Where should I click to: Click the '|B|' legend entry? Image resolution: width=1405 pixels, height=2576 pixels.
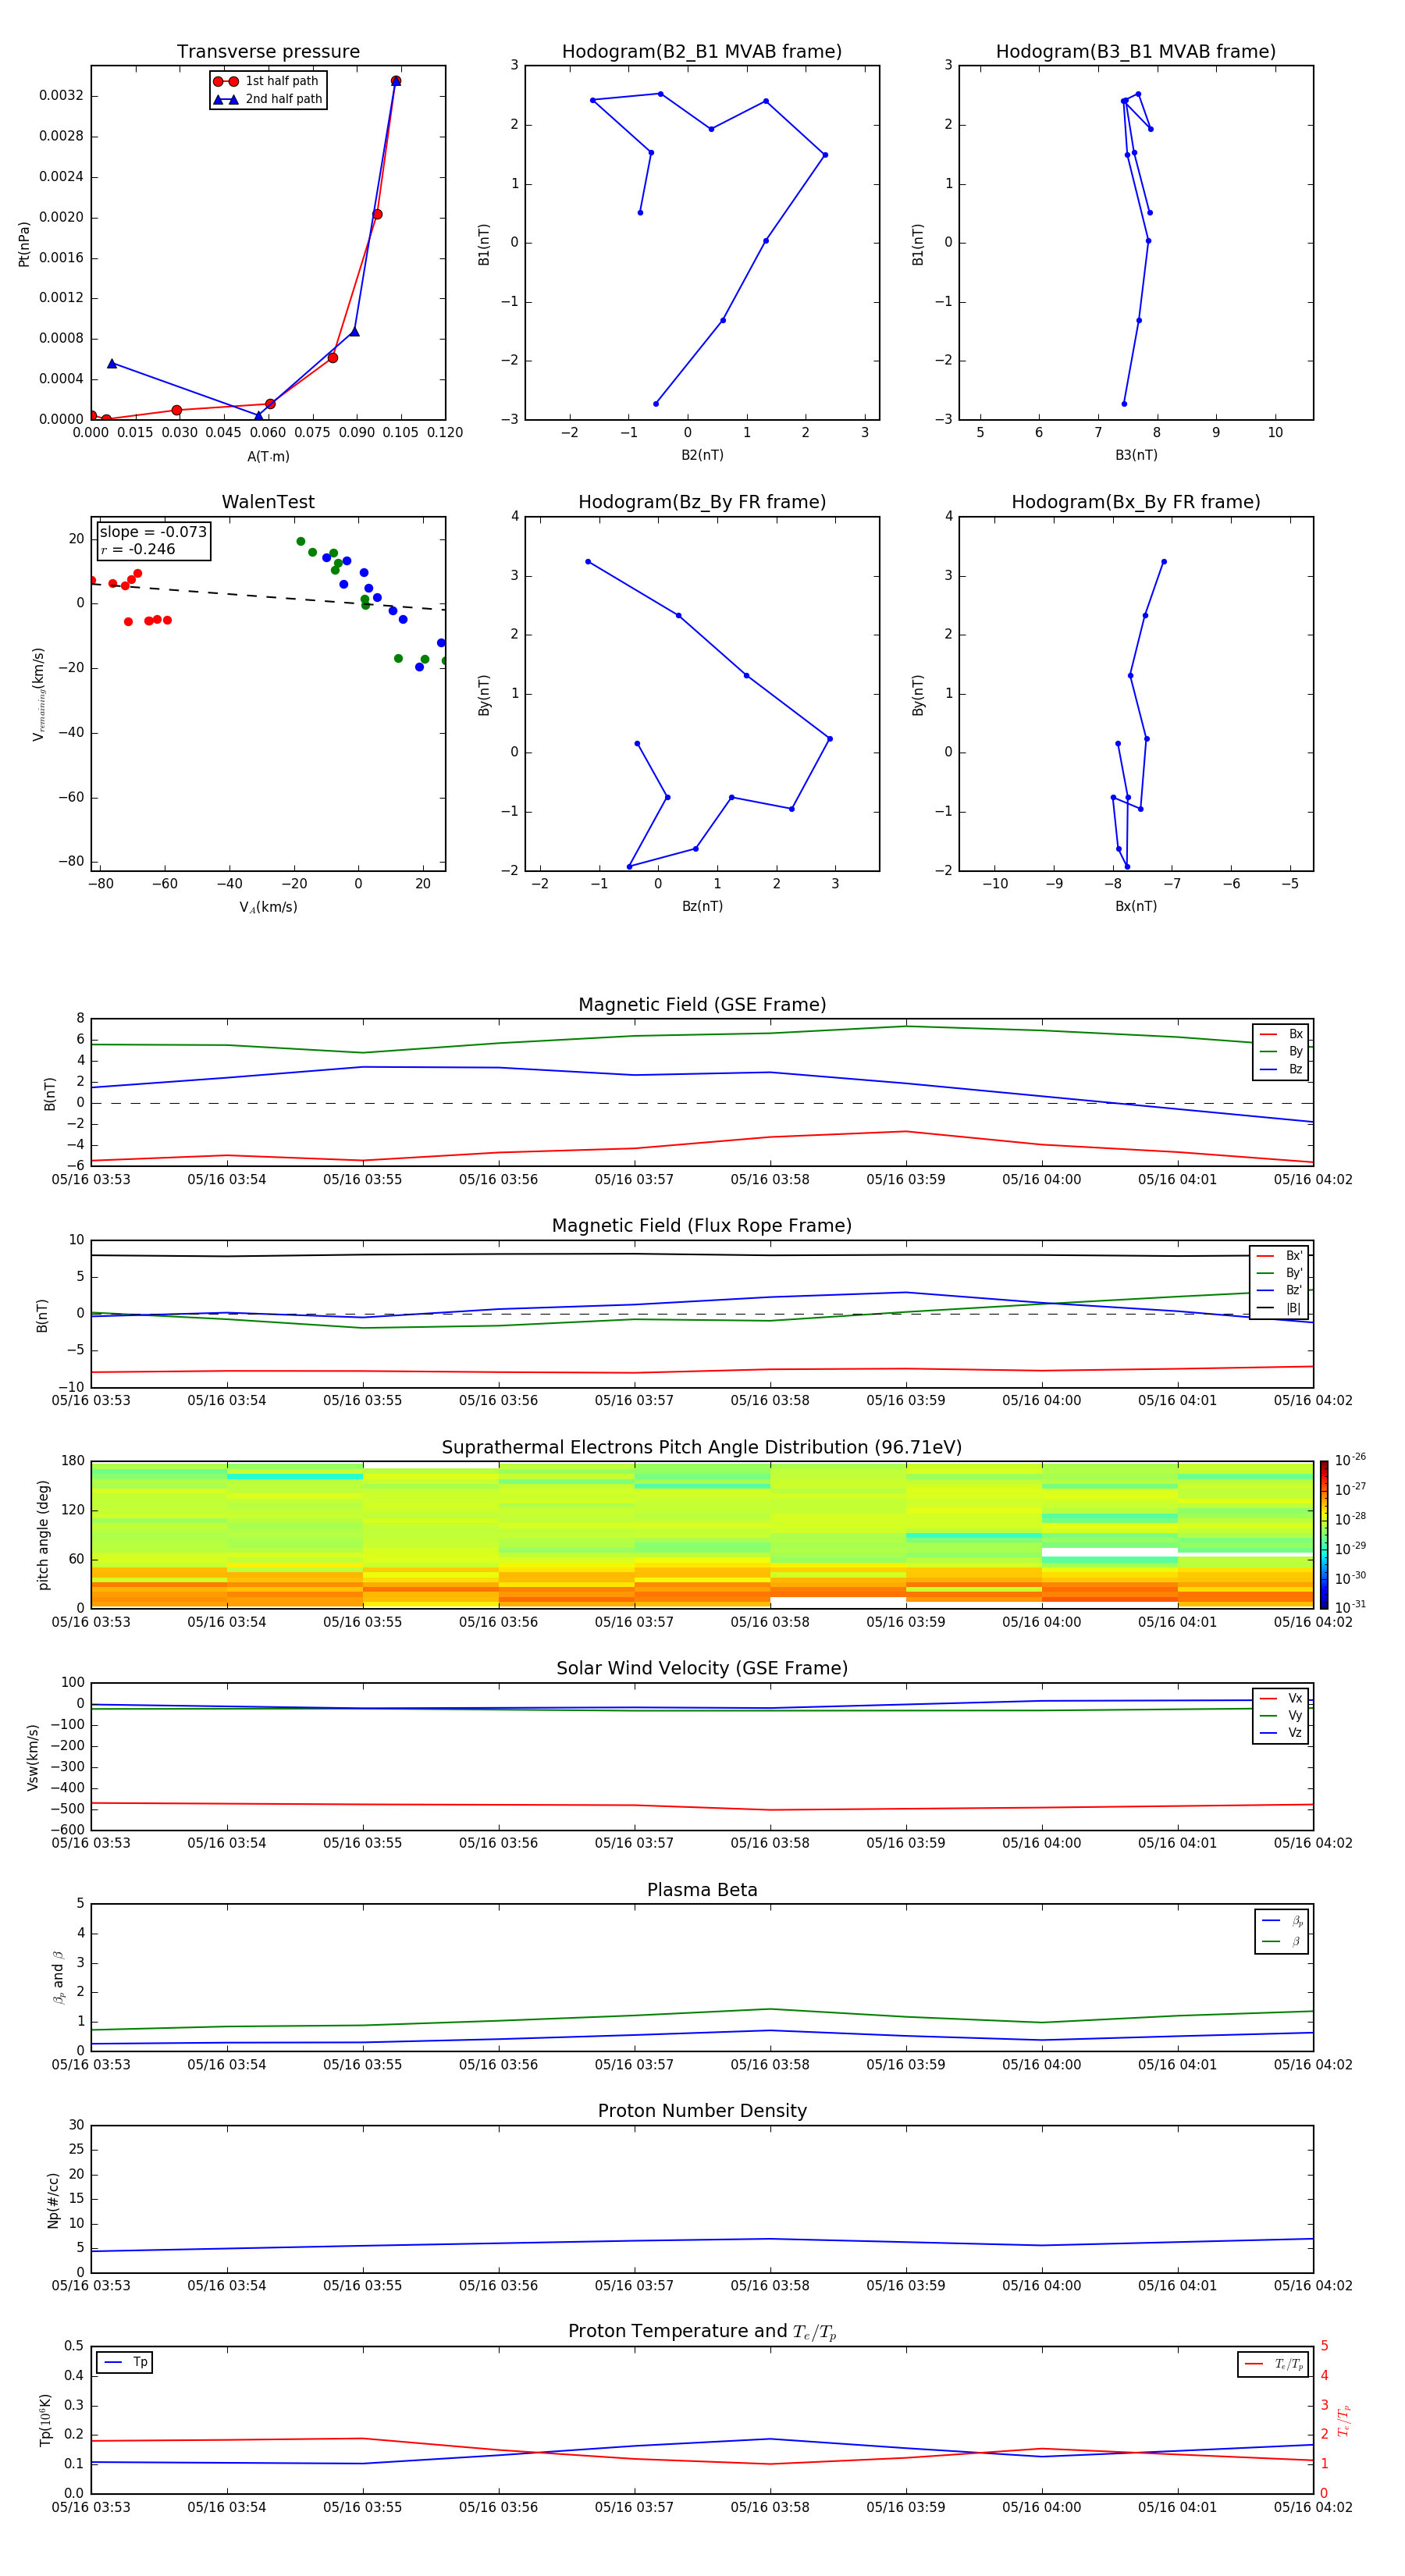click(x=1280, y=1309)
